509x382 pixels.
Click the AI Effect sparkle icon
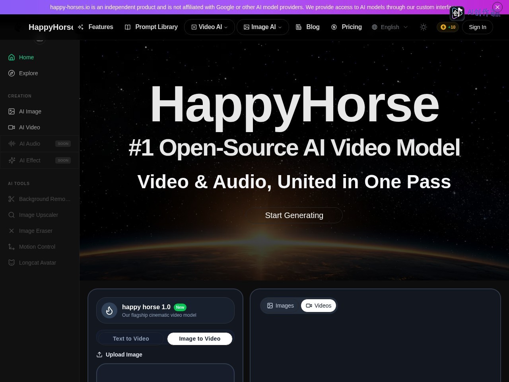(12, 160)
